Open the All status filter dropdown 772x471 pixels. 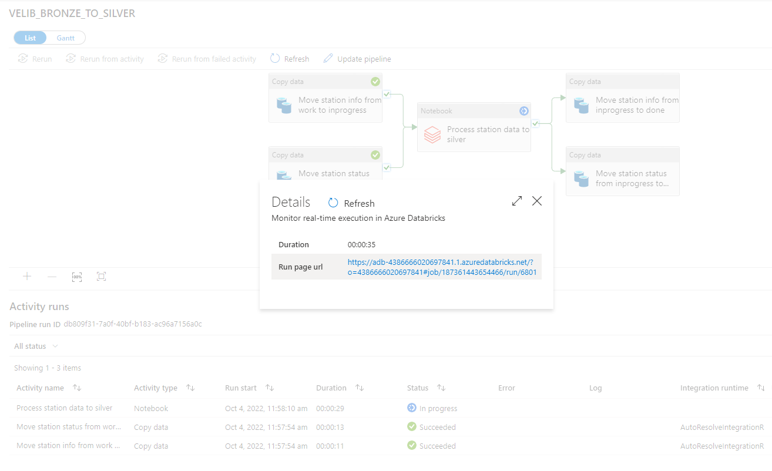(x=36, y=346)
